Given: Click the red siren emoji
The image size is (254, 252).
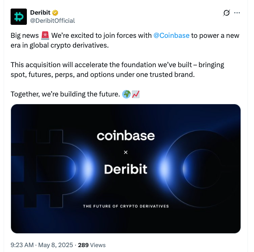Looking at the screenshot, I should click(45, 35).
